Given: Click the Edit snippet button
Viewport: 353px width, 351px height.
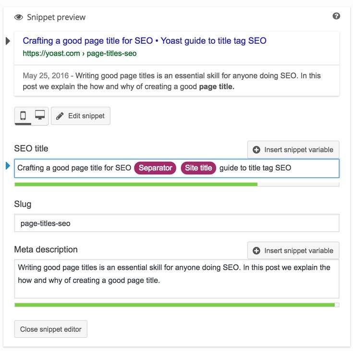Looking at the screenshot, I should [81, 116].
